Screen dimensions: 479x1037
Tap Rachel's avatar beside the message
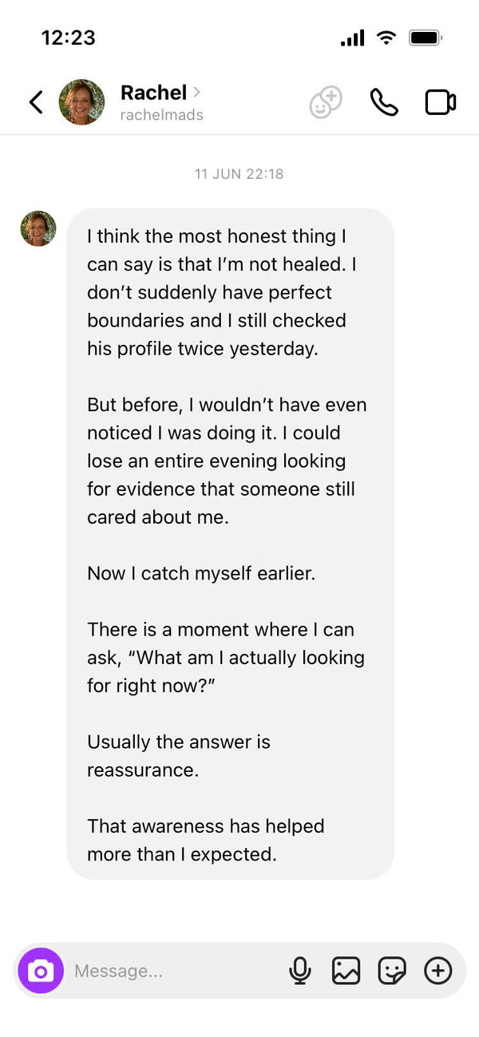[x=38, y=228]
